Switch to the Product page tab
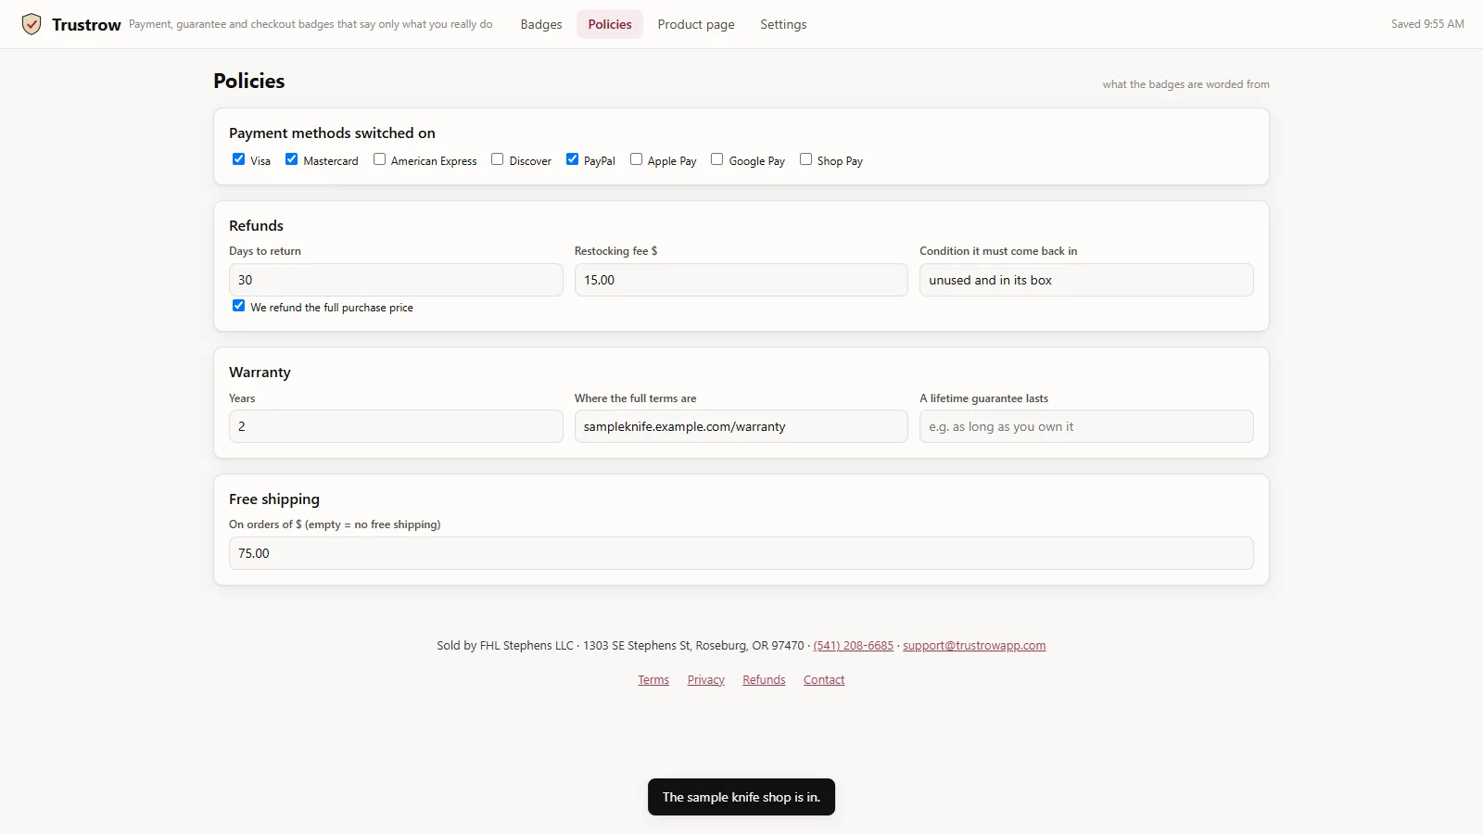Screen dimensions: 1483x834 pos(696,24)
